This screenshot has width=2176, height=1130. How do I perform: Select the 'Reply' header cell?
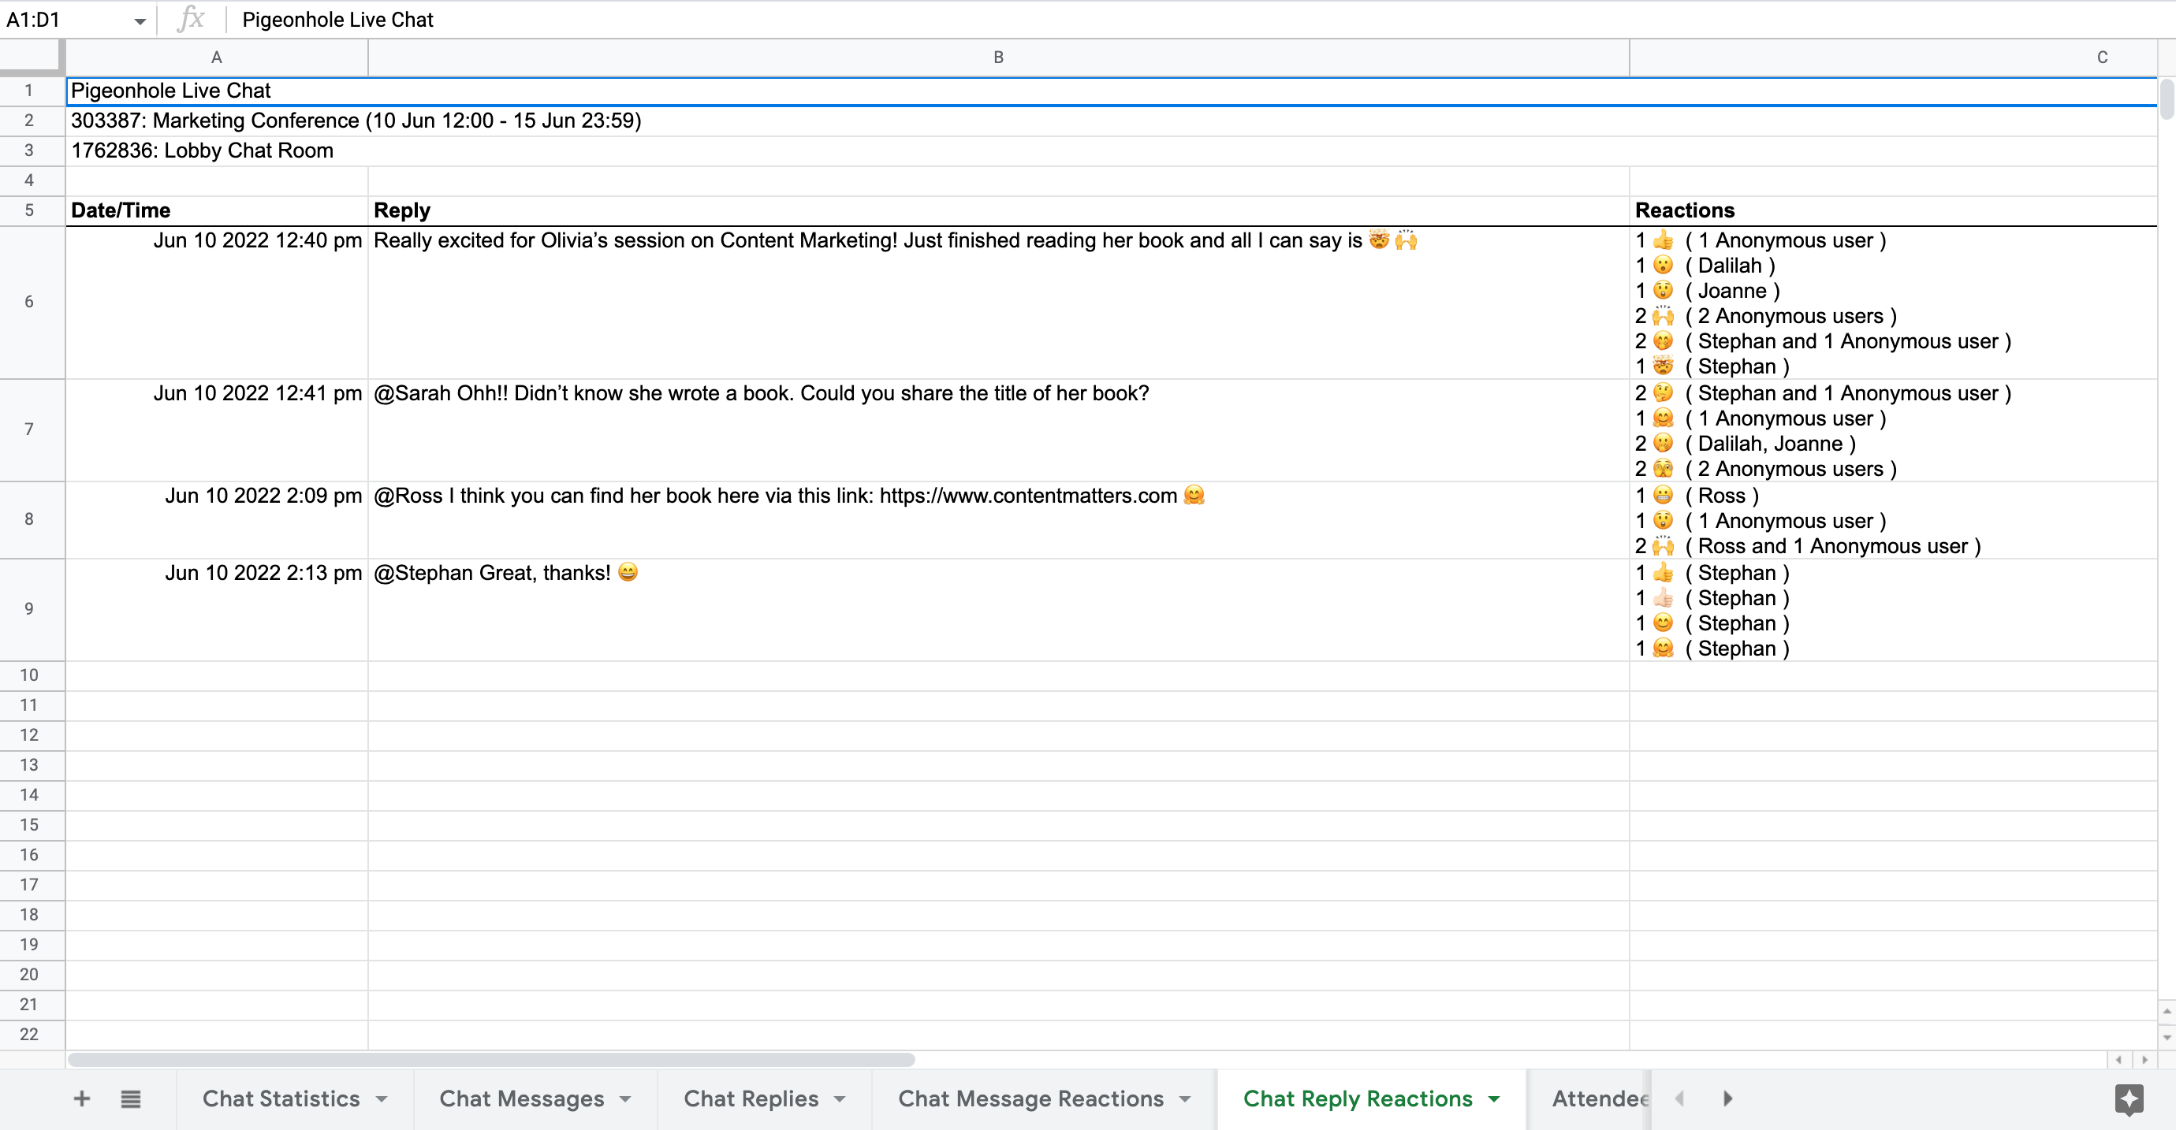[998, 210]
